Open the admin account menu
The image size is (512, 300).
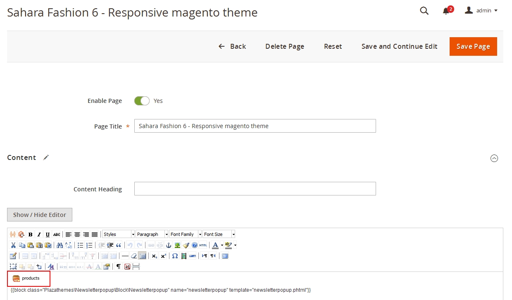click(481, 11)
